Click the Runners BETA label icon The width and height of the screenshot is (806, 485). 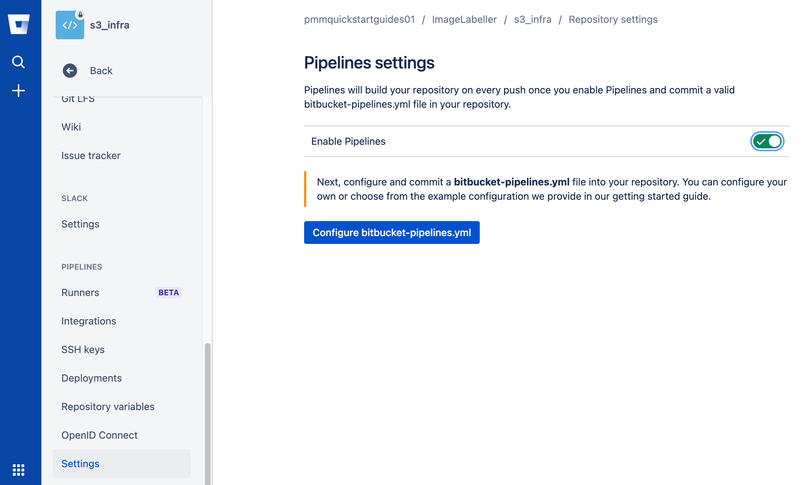[169, 292]
